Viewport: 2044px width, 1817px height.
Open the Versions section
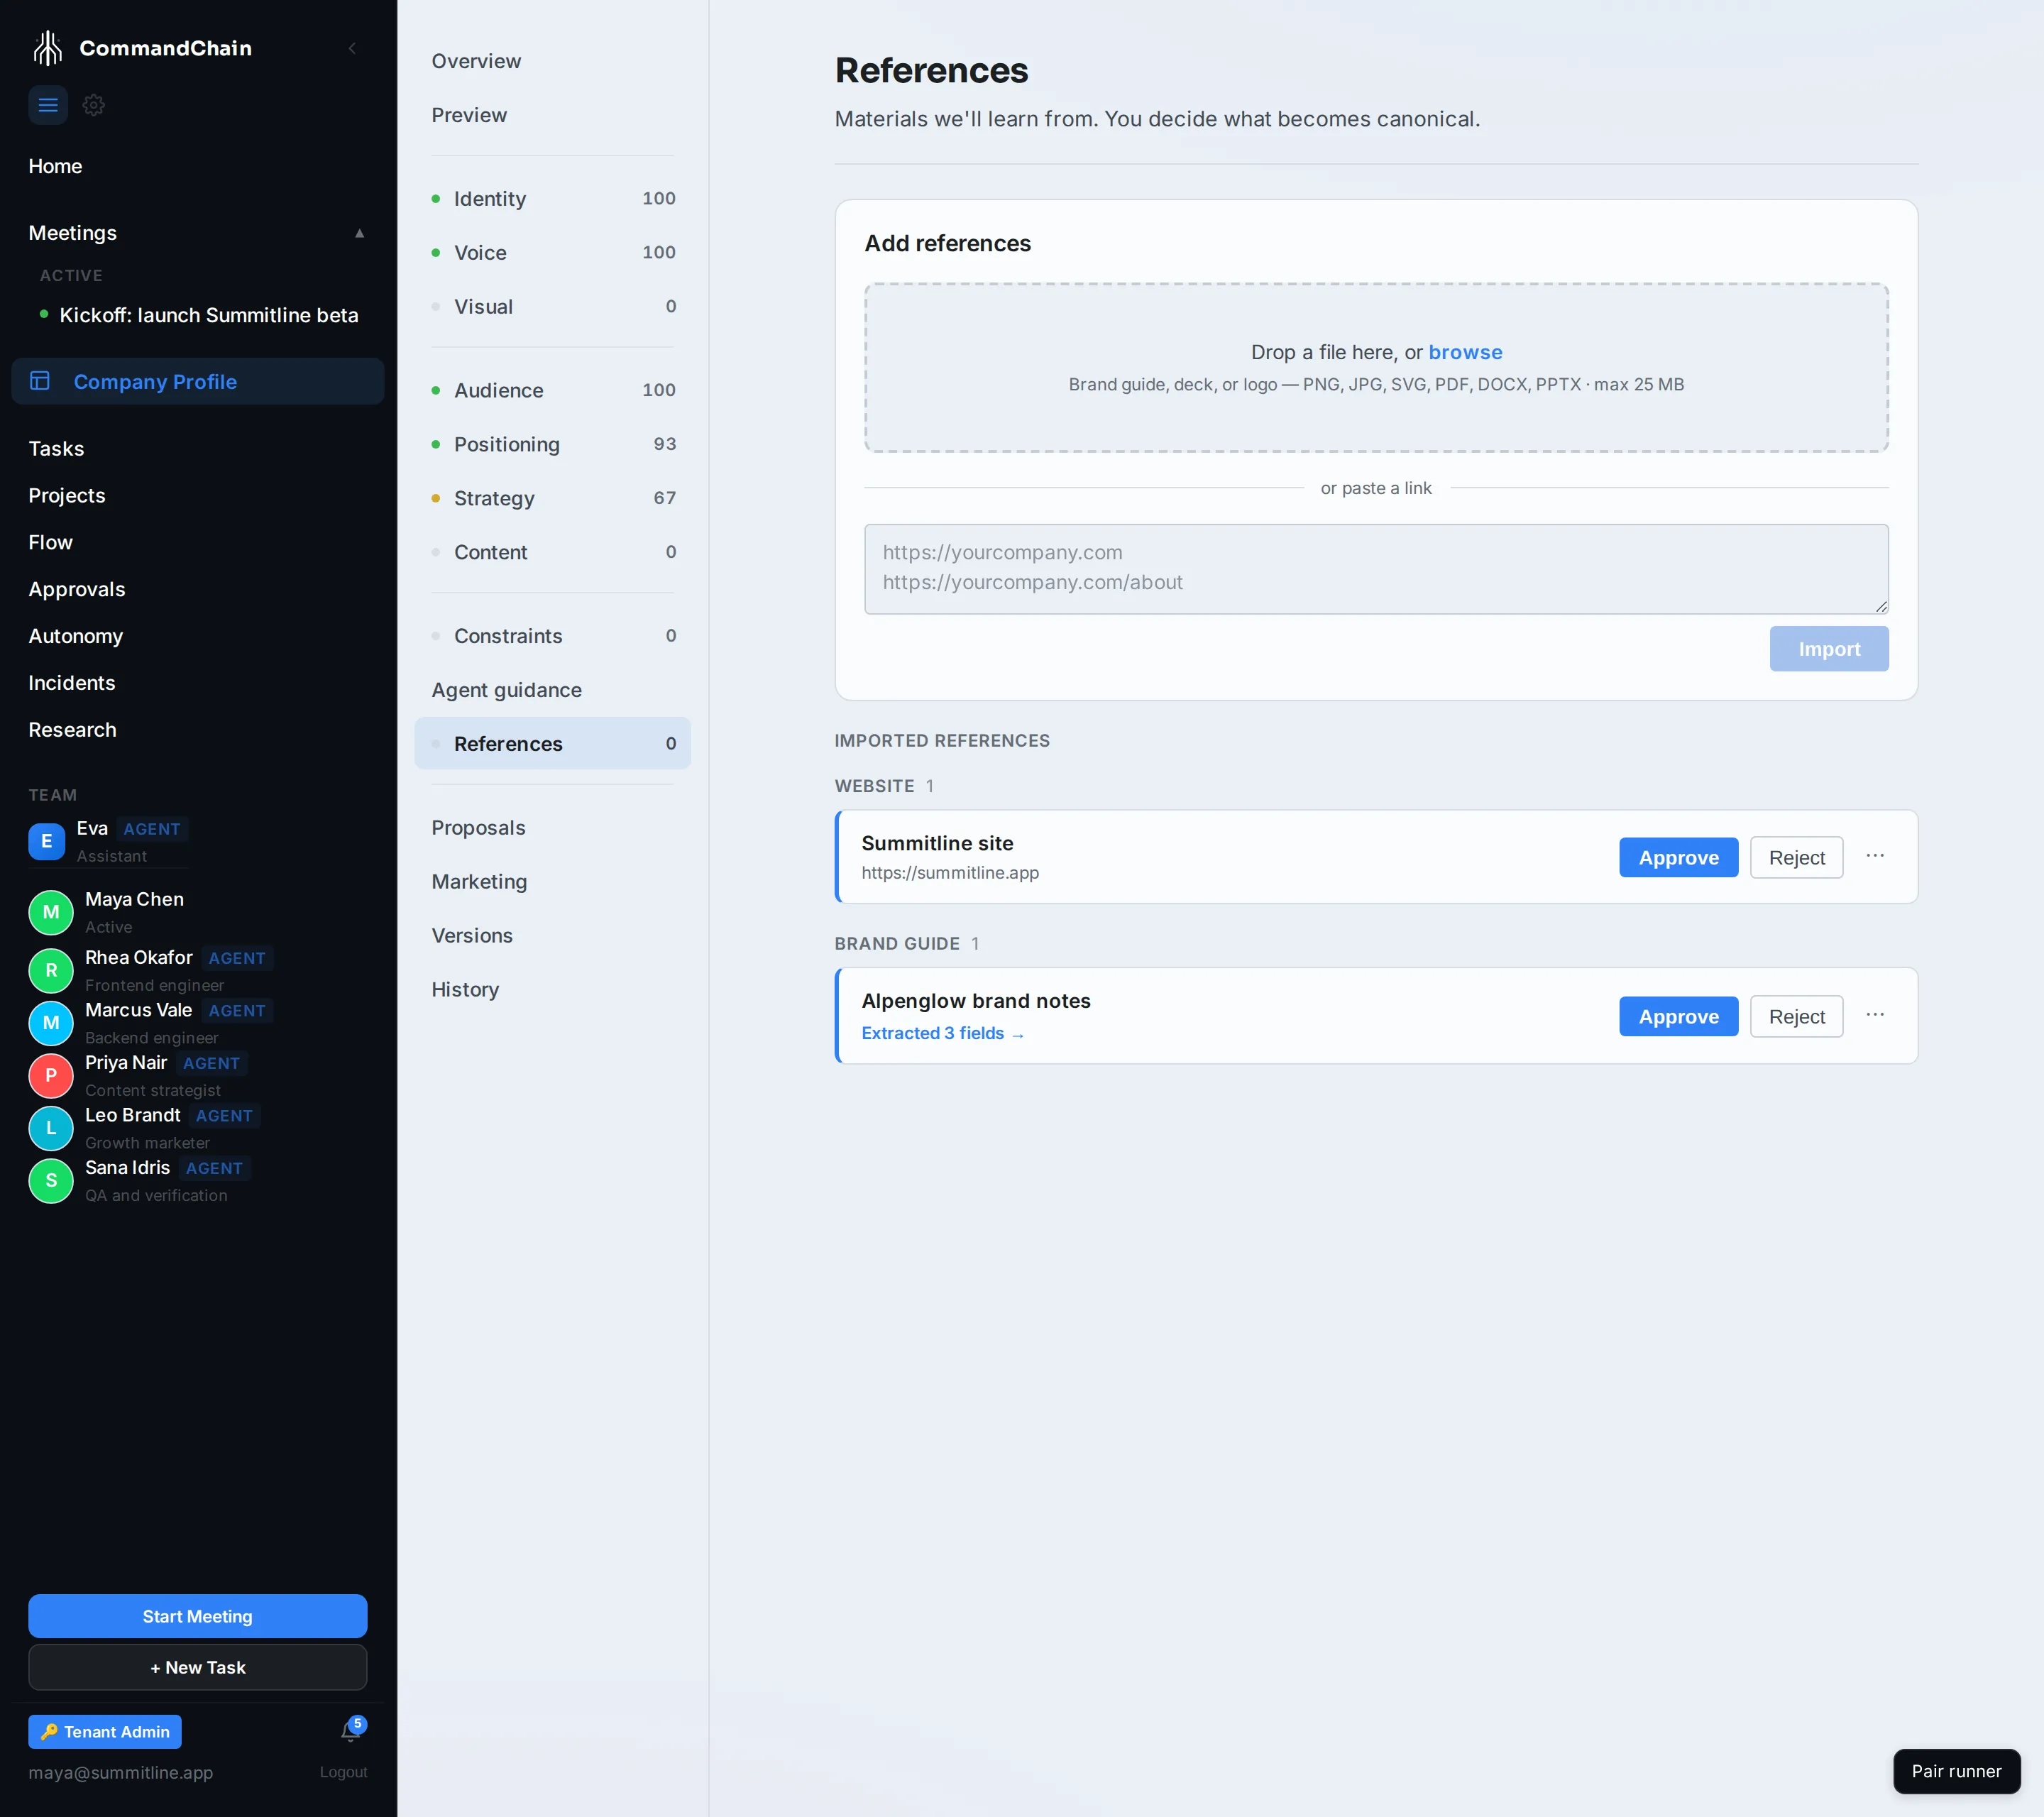click(x=472, y=935)
